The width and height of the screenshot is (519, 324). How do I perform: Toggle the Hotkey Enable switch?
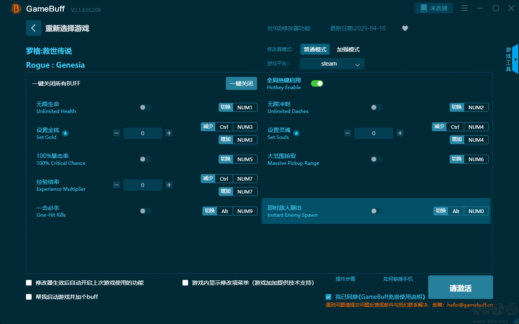coord(317,83)
